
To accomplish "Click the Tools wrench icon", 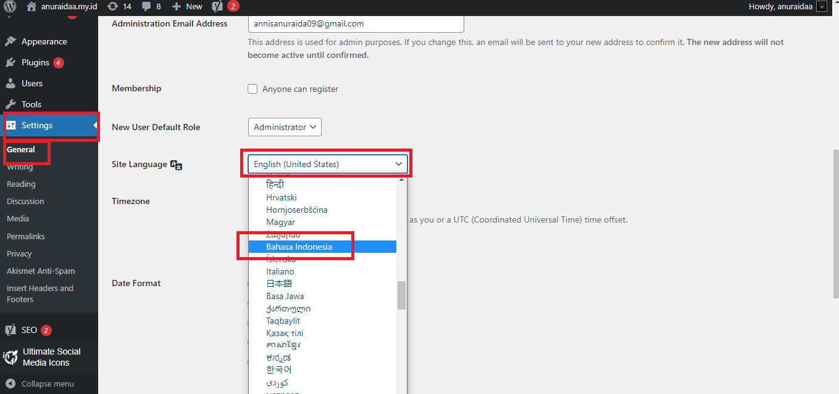I will [10, 104].
